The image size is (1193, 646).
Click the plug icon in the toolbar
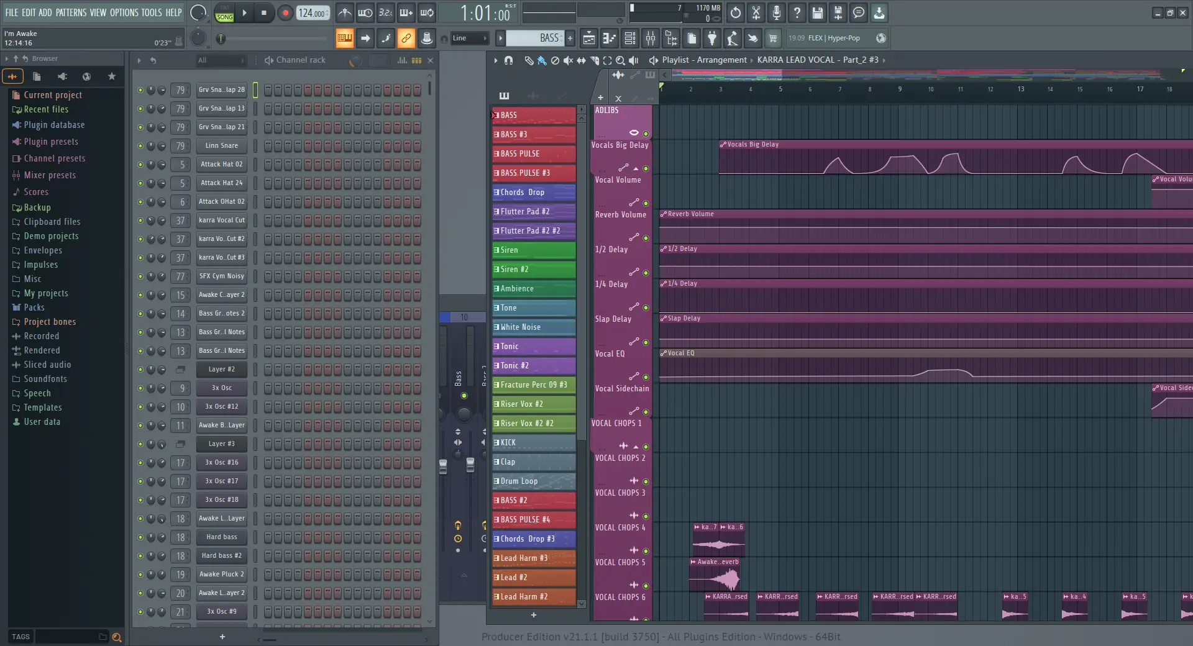click(712, 39)
